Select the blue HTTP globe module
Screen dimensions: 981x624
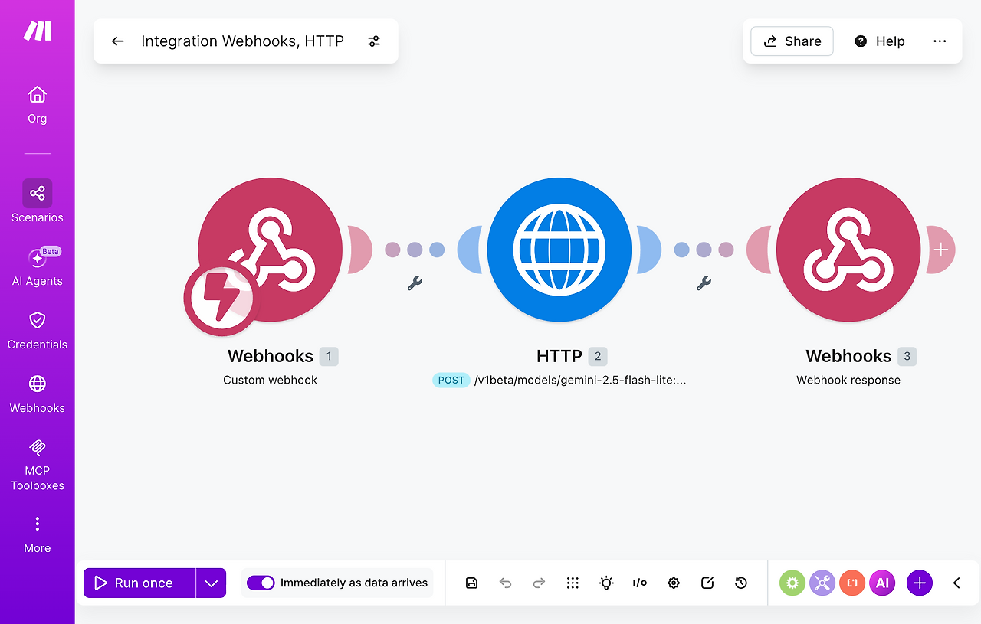[559, 250]
